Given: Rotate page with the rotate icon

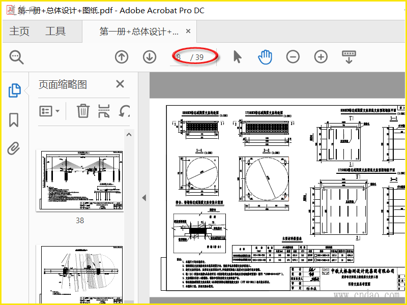Looking at the screenshot, I should point(124,111).
